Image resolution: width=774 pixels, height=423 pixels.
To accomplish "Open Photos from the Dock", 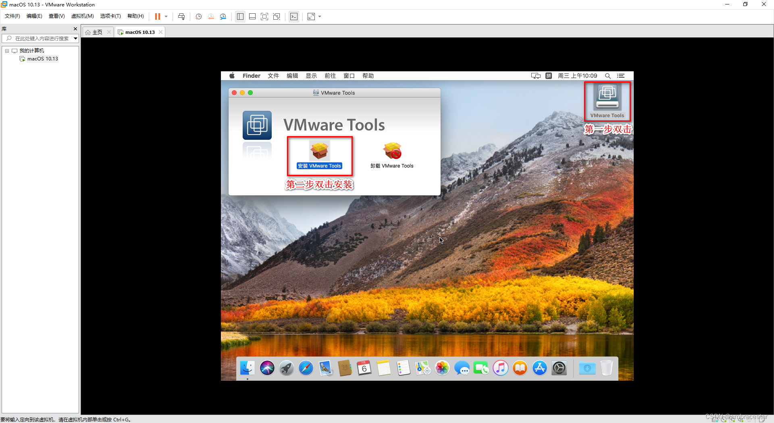I will coord(442,368).
